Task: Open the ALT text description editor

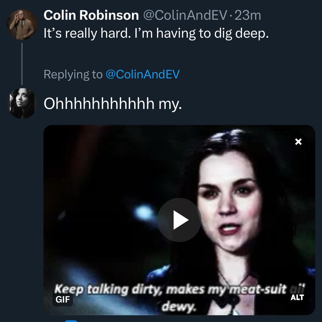Action: click(x=297, y=298)
